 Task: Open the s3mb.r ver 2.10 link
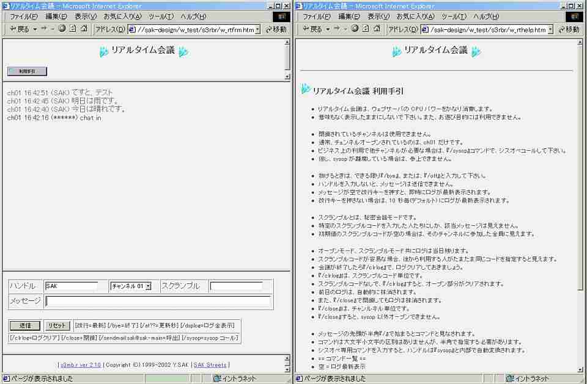pyautogui.click(x=81, y=364)
